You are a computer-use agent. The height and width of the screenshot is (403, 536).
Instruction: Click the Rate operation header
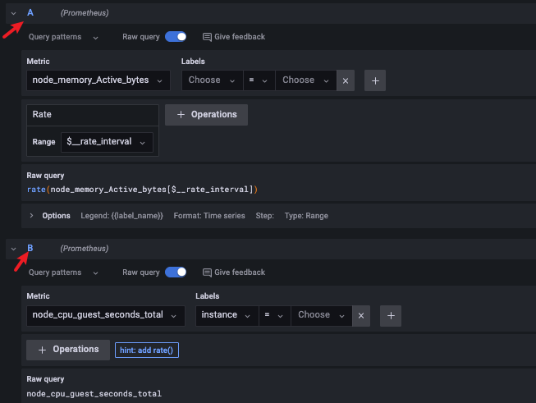pyautogui.click(x=93, y=115)
